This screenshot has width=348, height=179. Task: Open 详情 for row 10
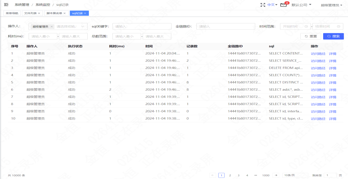(332, 119)
